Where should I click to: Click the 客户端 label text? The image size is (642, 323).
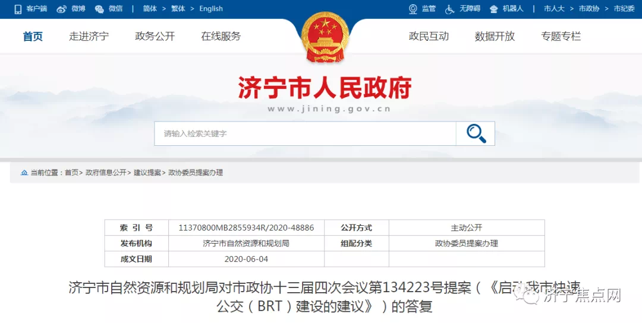coord(37,8)
